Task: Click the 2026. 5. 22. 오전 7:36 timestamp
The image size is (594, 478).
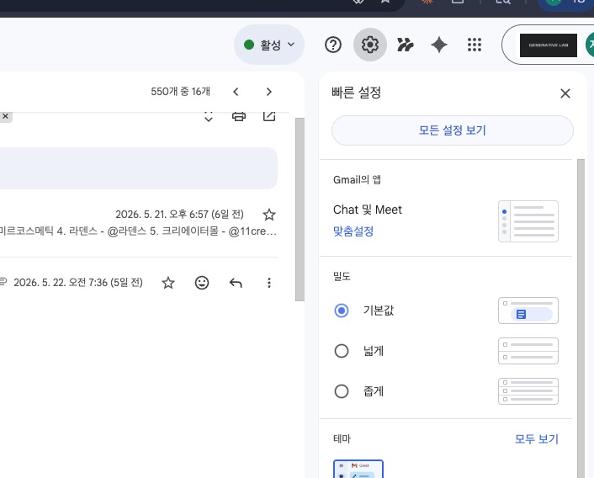Action: [78, 283]
